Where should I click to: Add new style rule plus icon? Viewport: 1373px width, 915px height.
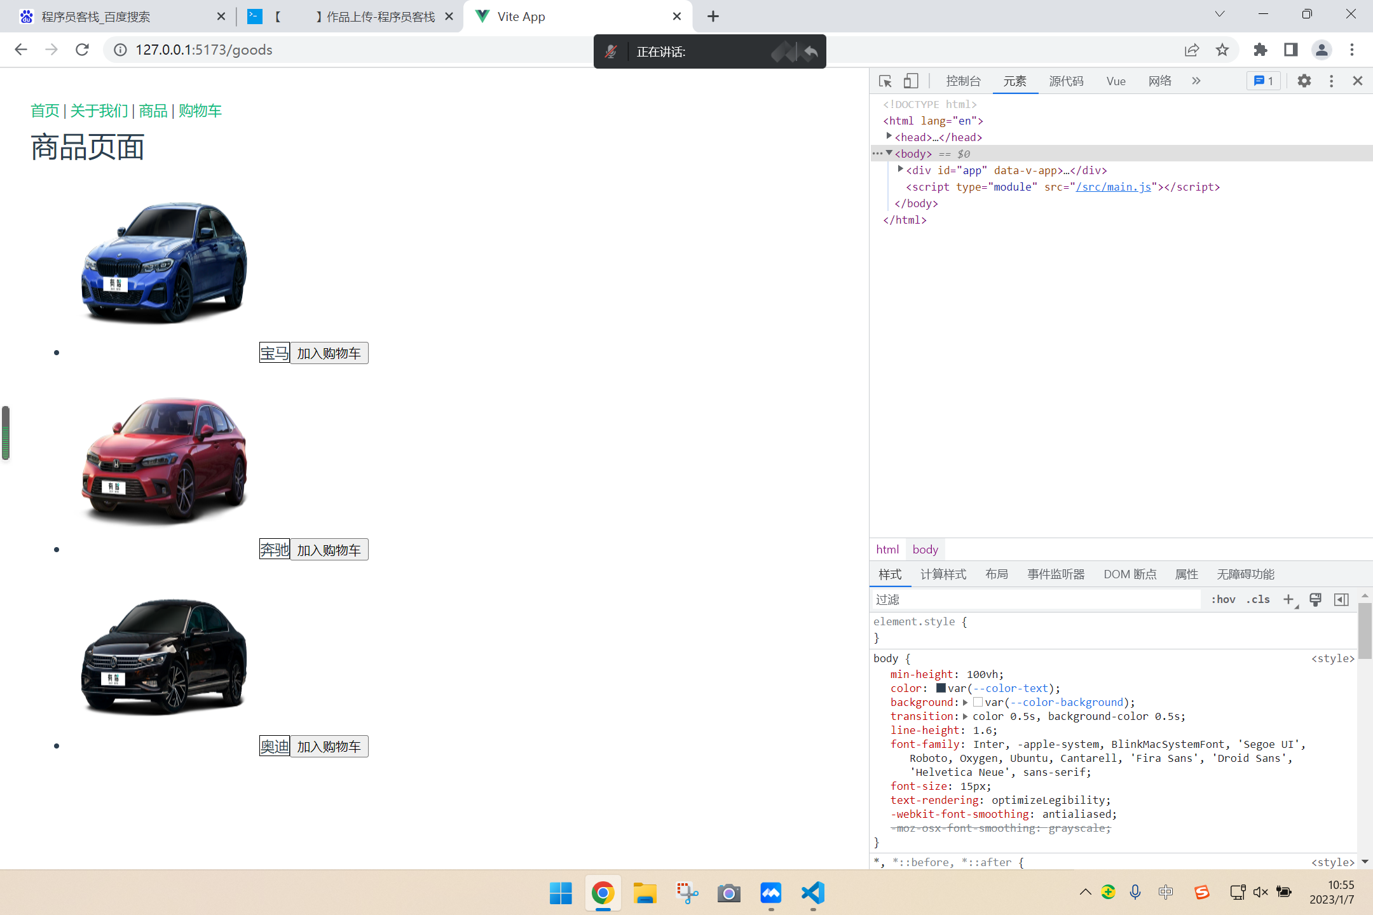click(x=1288, y=599)
